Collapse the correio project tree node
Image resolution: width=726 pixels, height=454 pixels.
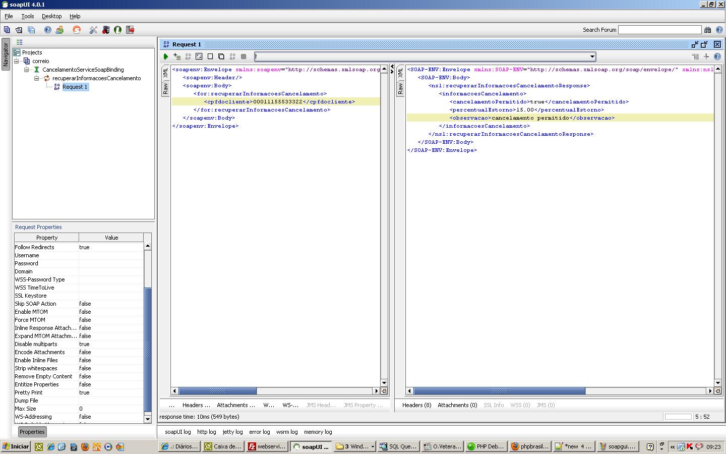[x=17, y=61]
